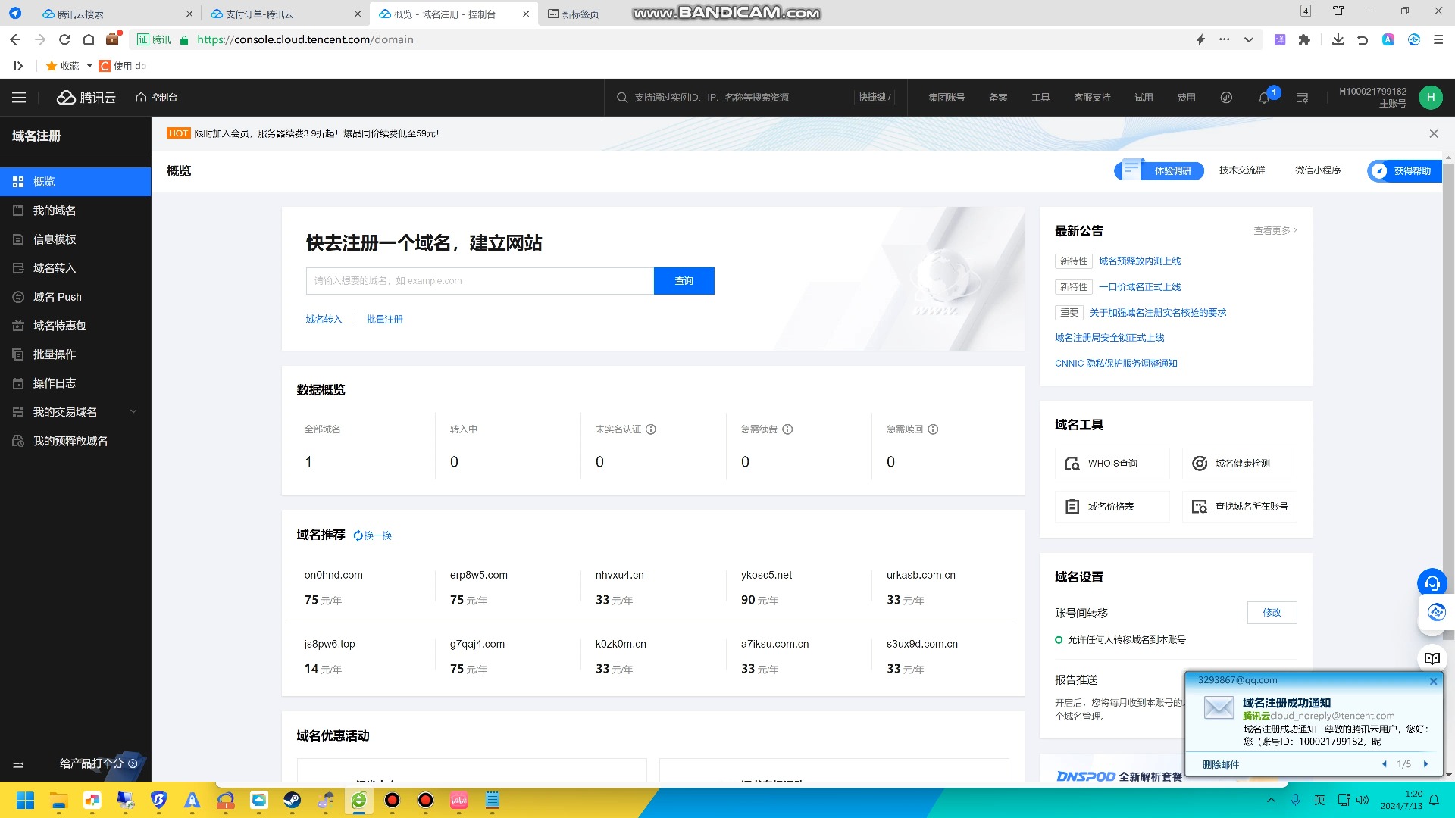Open the 域名健康检测 tool
This screenshot has height=818, width=1455.
[x=1239, y=464]
